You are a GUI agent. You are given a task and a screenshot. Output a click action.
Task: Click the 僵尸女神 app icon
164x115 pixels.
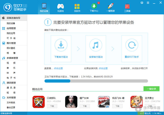click(71, 102)
